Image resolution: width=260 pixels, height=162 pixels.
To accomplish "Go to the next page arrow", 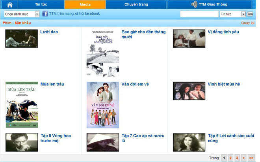I will pyautogui.click(x=243, y=158).
